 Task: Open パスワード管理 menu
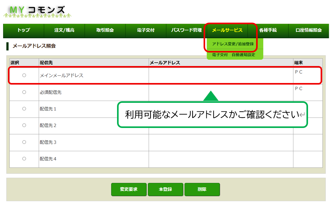coord(186,30)
